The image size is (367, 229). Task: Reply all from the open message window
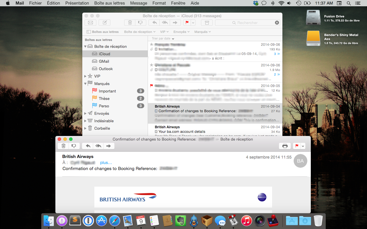[98, 146]
